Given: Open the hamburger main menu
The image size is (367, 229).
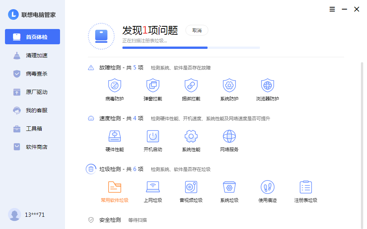Looking at the screenshot, I should tap(332, 9).
